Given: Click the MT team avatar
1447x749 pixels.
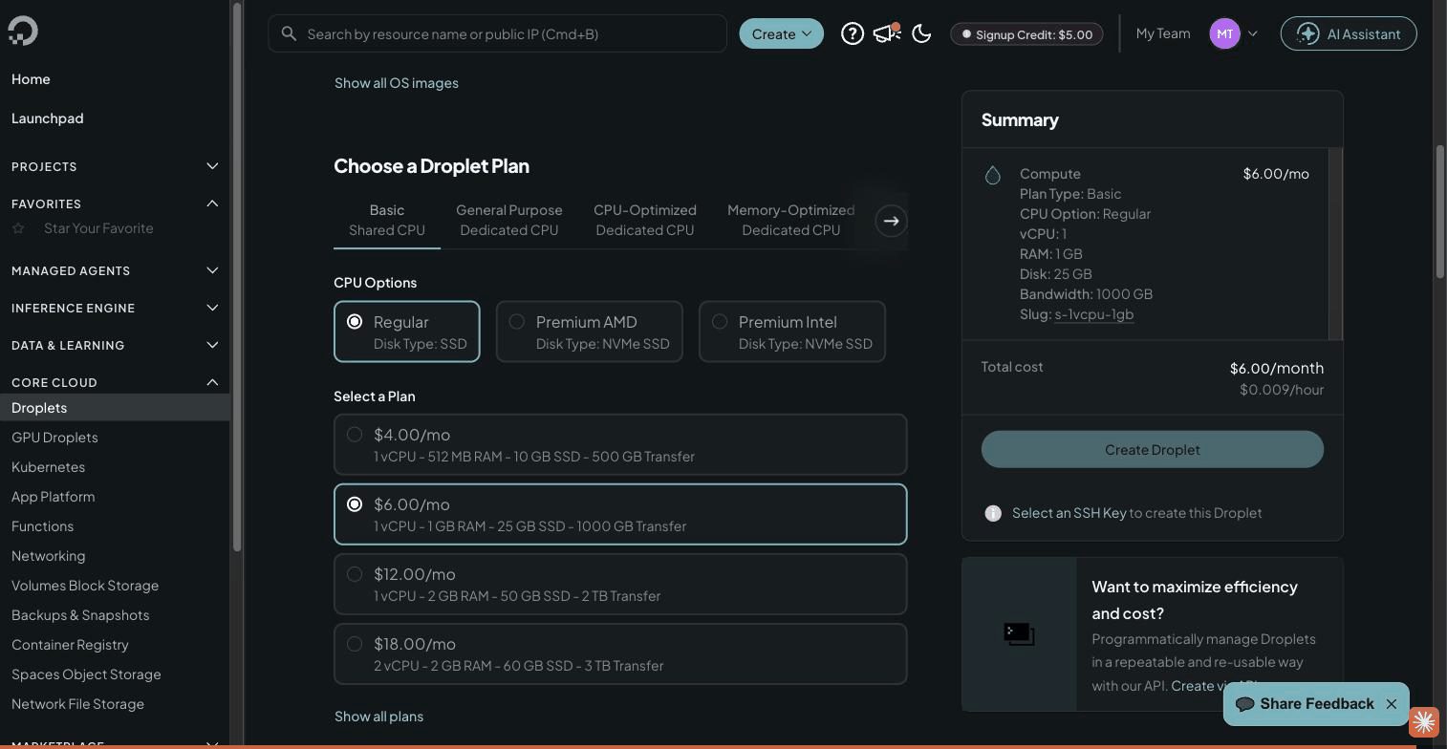Looking at the screenshot, I should click(x=1224, y=33).
